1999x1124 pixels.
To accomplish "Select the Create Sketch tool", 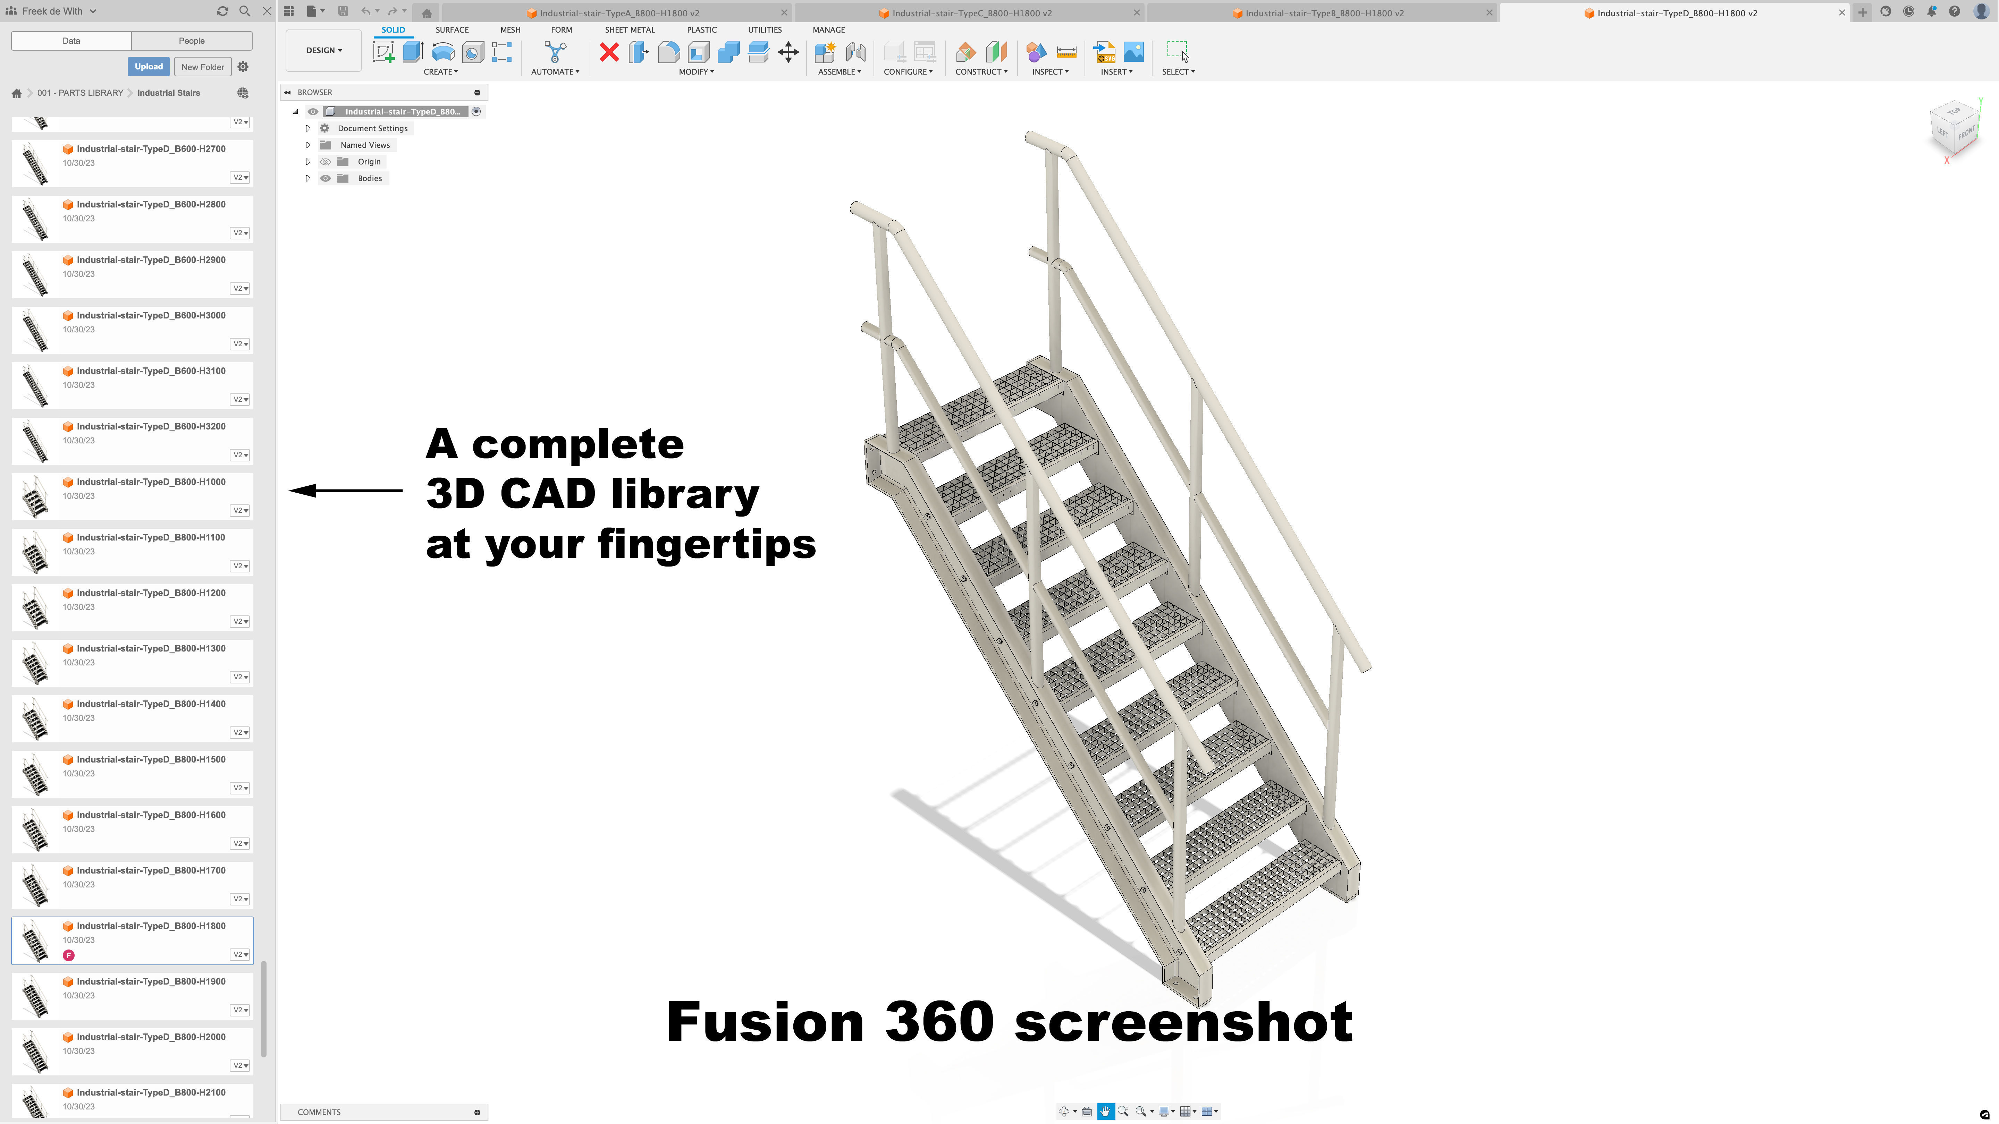I will pyautogui.click(x=383, y=52).
